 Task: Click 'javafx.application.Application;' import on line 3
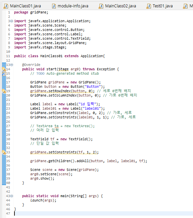[59, 21]
